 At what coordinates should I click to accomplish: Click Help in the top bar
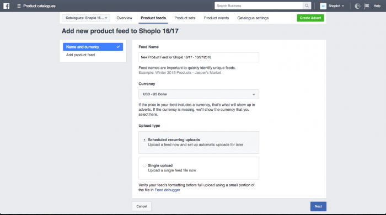(377, 6)
